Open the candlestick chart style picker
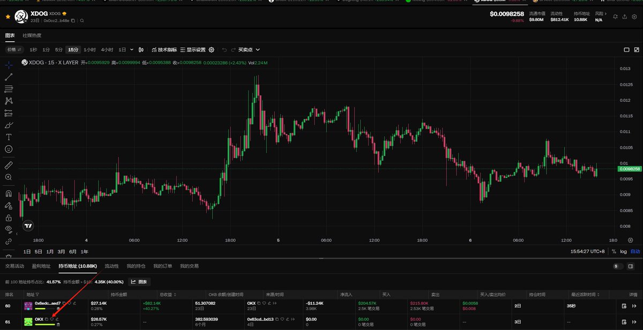Screen dimensions: 643x330 pos(141,50)
